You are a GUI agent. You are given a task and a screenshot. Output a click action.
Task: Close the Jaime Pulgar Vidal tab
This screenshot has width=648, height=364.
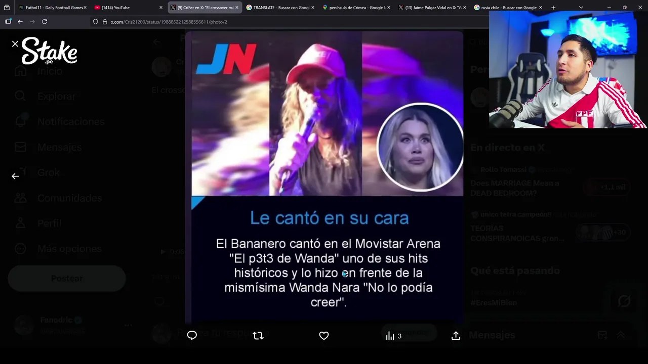click(x=464, y=8)
